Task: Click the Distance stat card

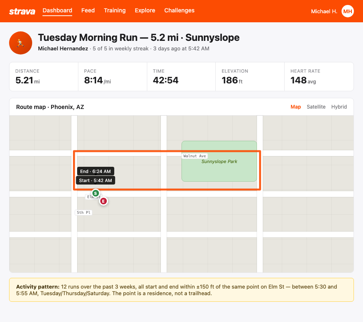Action: (x=43, y=76)
